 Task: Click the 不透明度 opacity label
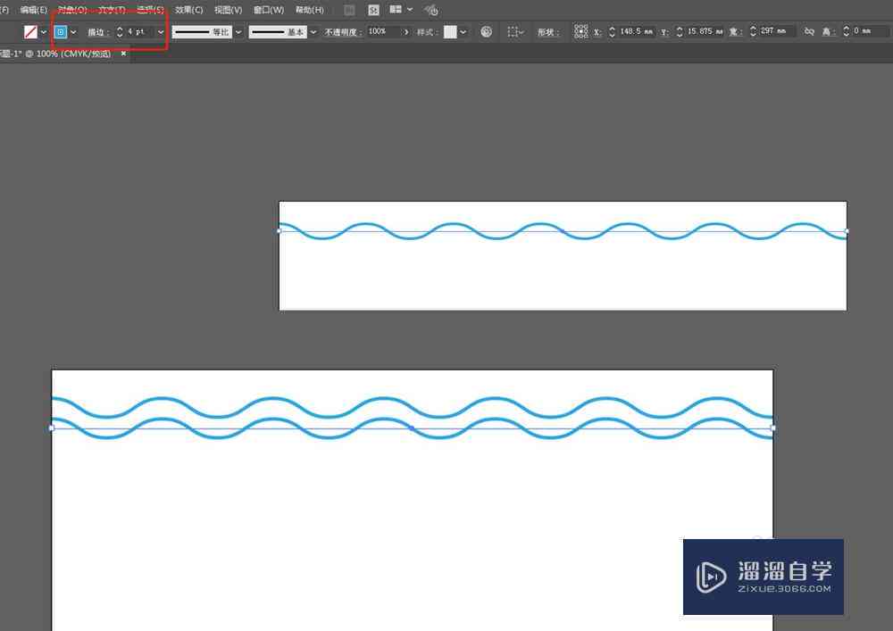pyautogui.click(x=343, y=32)
